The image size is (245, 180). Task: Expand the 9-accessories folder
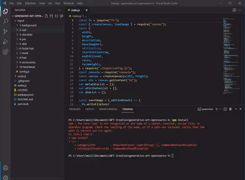pyautogui.click(x=27, y=62)
